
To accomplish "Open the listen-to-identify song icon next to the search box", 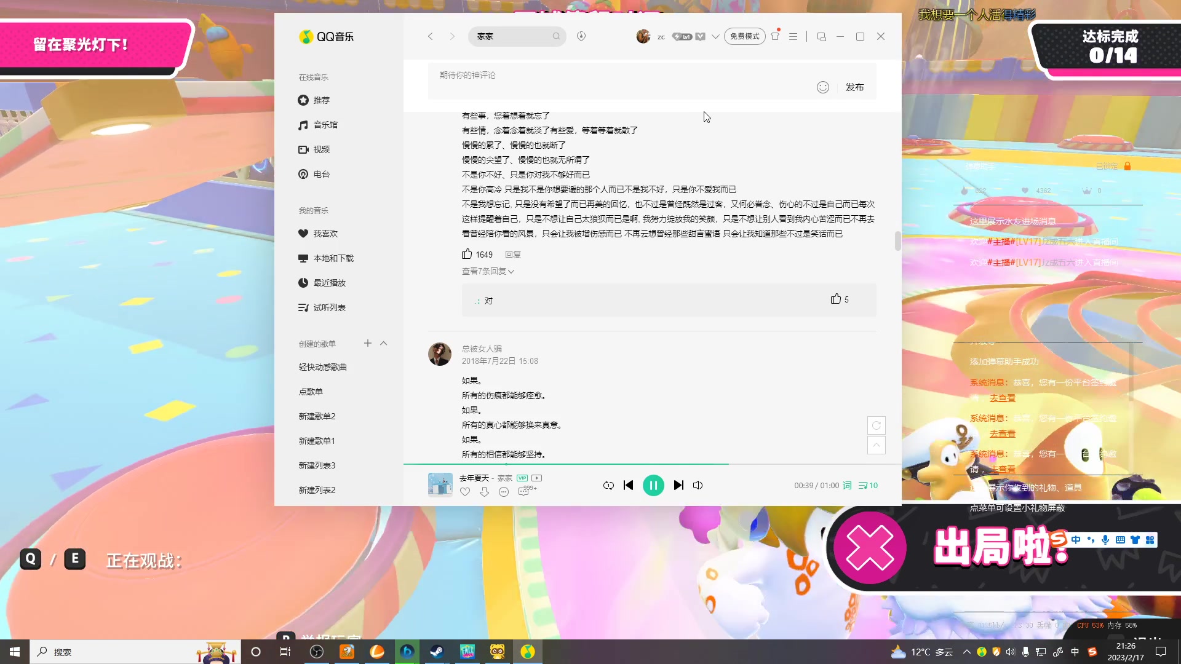I will click(x=581, y=36).
